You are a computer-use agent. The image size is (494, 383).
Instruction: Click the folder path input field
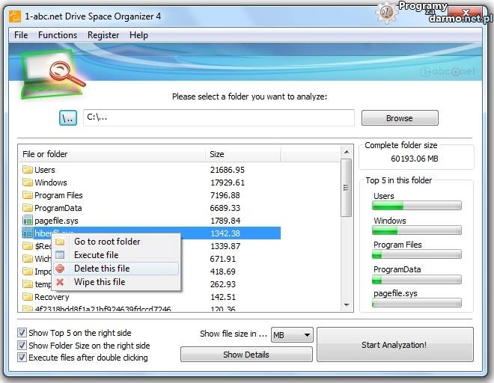218,117
